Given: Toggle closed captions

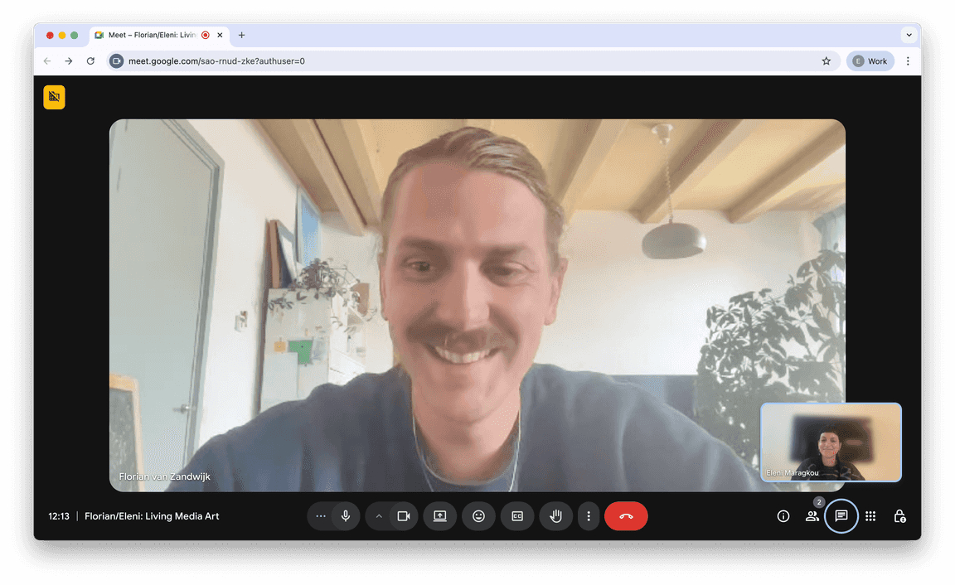Looking at the screenshot, I should point(517,516).
